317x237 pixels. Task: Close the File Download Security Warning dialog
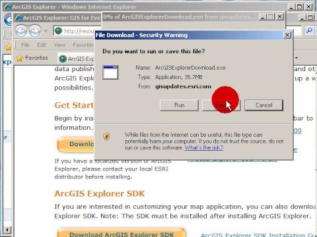287,35
